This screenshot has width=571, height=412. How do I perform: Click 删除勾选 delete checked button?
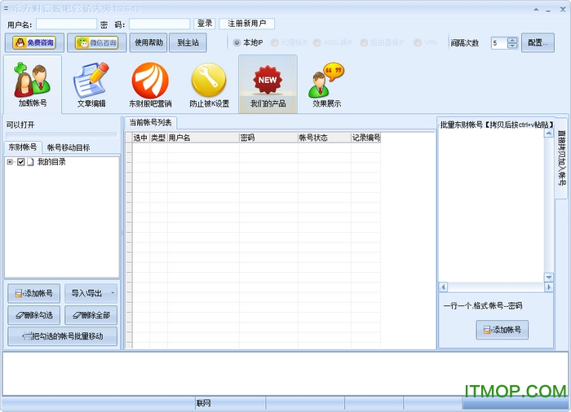(x=34, y=315)
